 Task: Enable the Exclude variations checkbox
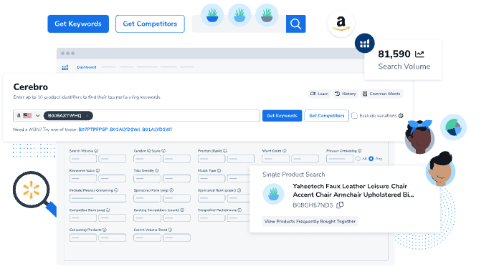(354, 116)
